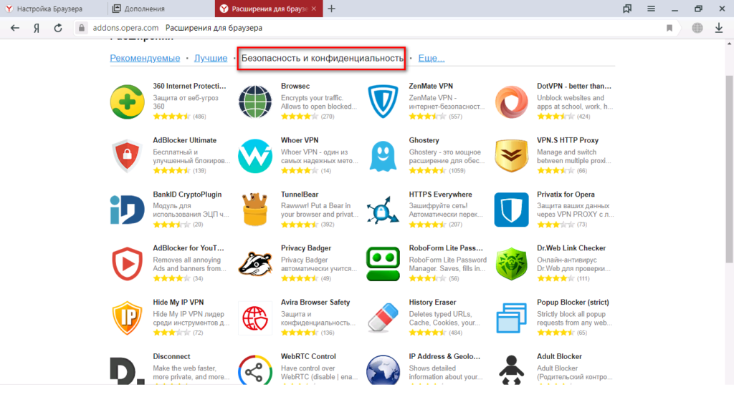Click the DotVPN orange icon
The image size is (734, 412).
[511, 102]
